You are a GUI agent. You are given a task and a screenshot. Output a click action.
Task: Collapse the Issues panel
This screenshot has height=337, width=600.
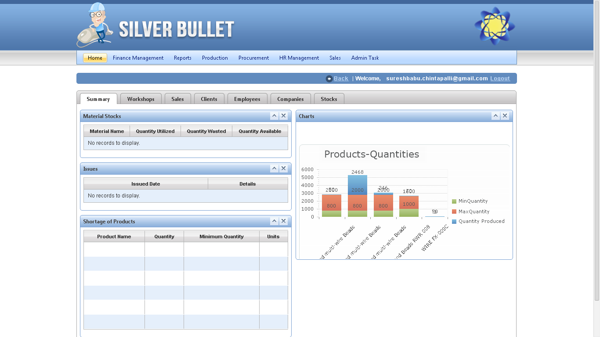coord(274,168)
